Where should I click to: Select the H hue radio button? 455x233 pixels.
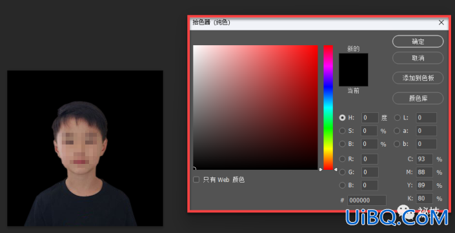click(x=343, y=118)
